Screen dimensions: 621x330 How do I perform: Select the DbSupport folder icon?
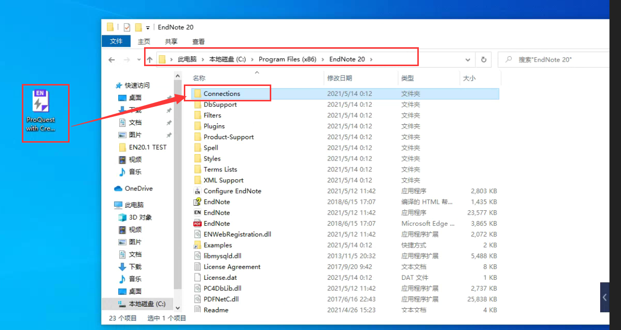(197, 104)
